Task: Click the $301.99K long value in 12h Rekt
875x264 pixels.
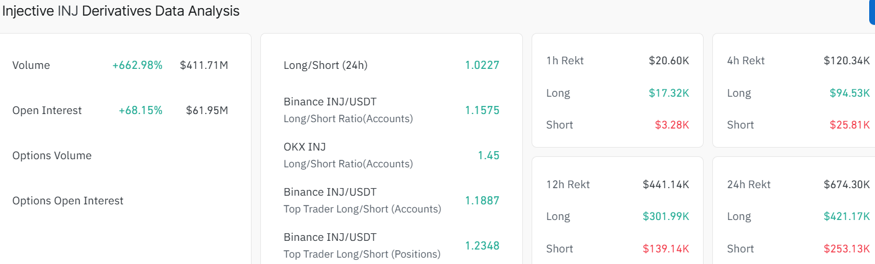Action: pos(666,217)
